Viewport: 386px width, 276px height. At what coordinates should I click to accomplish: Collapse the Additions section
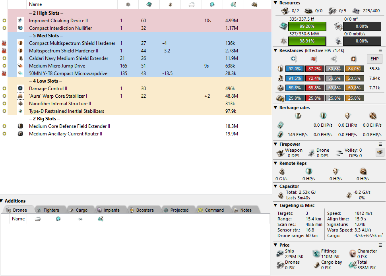[x=2, y=201]
